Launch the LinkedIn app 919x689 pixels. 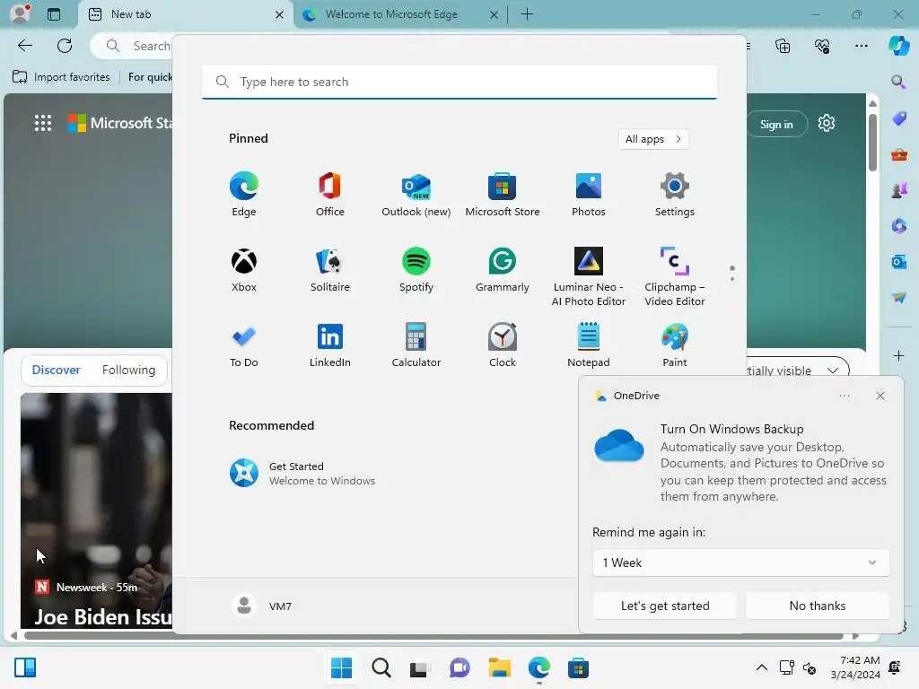330,345
